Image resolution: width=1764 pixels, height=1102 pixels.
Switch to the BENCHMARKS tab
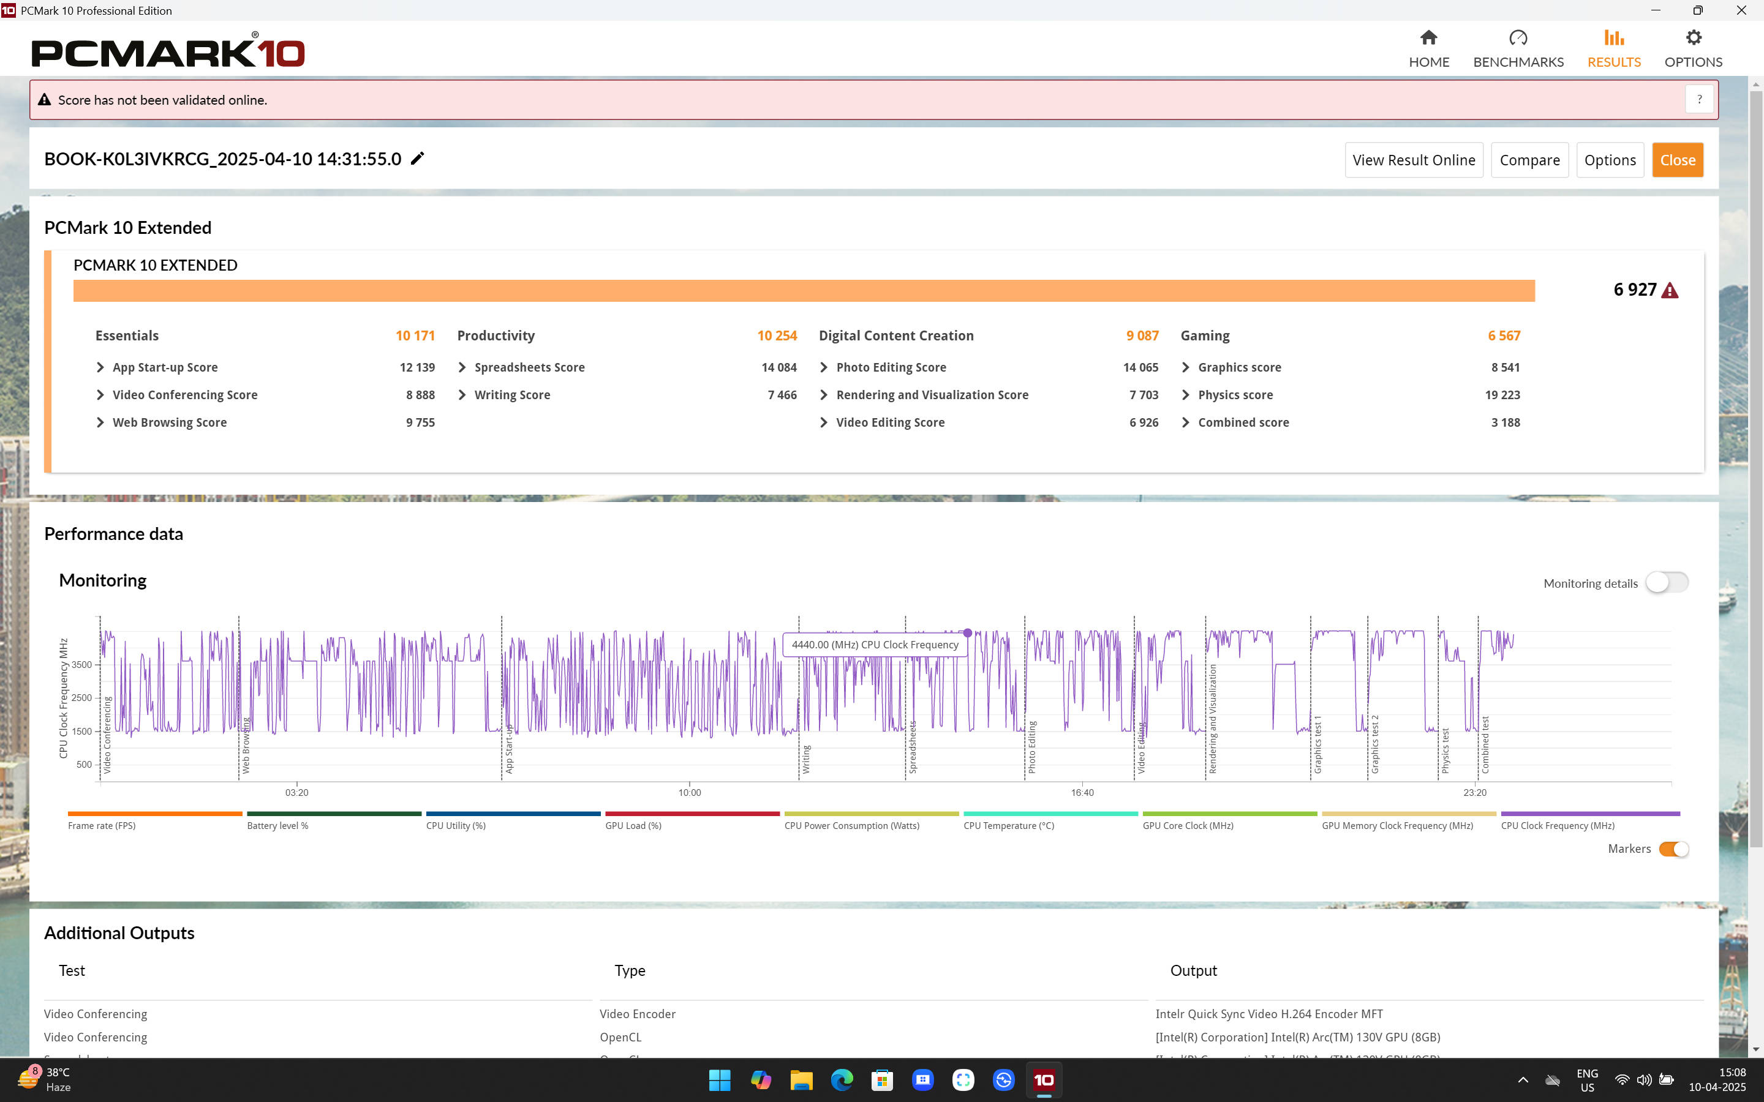(x=1518, y=50)
